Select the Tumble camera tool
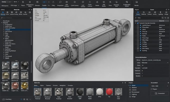 pyautogui.click(x=44, y=2)
